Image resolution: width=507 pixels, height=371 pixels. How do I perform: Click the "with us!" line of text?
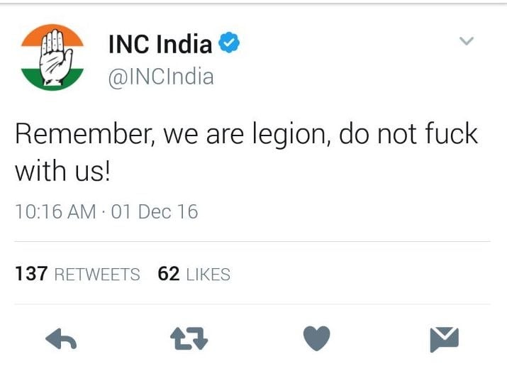click(62, 170)
